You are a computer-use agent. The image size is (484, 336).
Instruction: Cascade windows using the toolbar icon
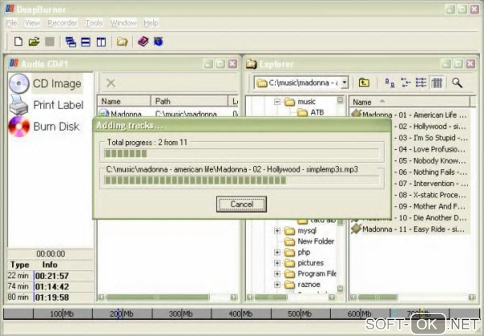tap(71, 42)
